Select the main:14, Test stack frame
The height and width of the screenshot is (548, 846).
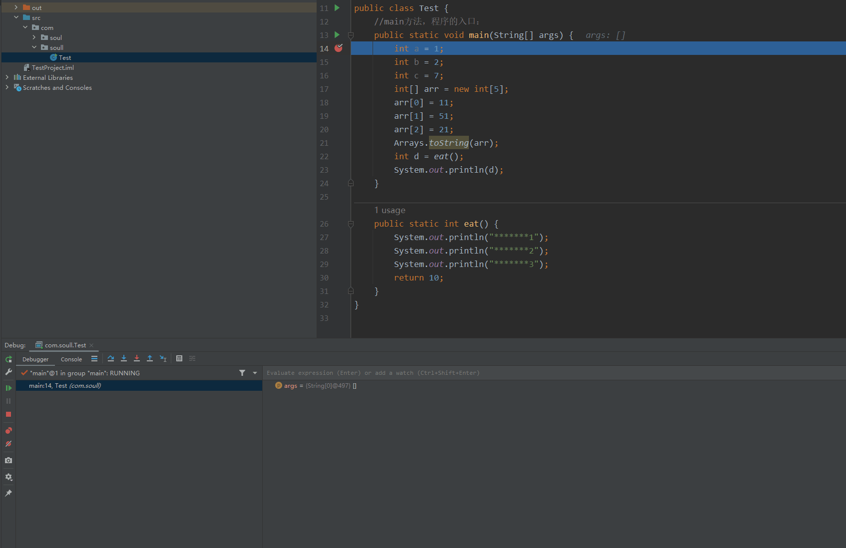(x=139, y=386)
